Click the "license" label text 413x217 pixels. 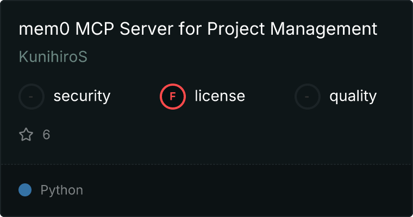click(x=220, y=97)
